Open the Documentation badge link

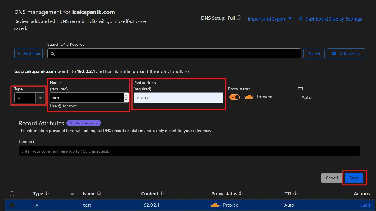coord(84,123)
